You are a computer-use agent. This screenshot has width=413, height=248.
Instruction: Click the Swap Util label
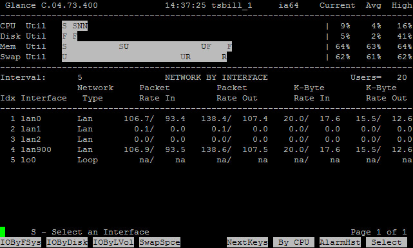pos(23,57)
